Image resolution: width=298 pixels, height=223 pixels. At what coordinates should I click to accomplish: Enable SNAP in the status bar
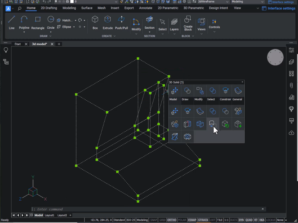pyautogui.click(x=153, y=220)
